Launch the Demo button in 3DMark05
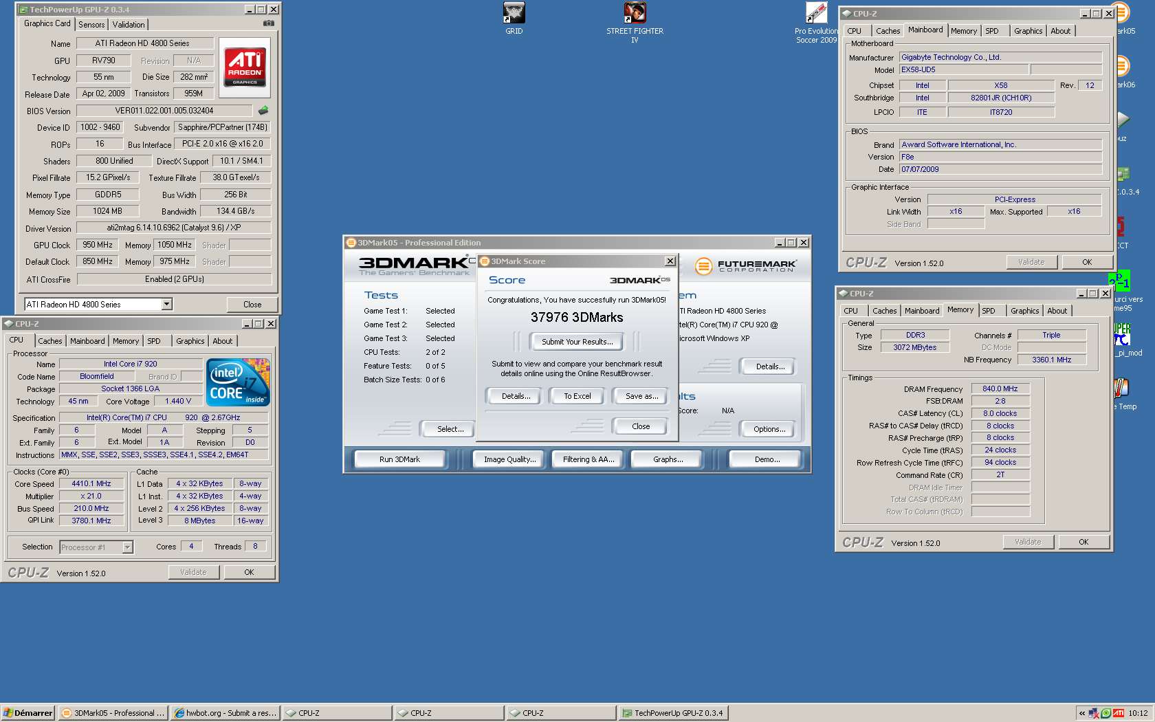Screen dimensions: 1155x722 click(767, 459)
